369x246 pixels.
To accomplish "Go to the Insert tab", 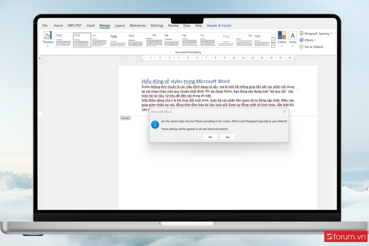I will 91,26.
